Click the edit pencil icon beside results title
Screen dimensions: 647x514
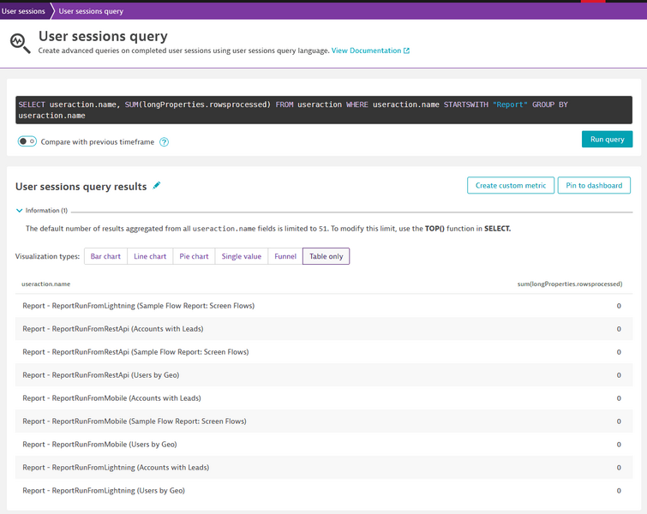coord(157,185)
